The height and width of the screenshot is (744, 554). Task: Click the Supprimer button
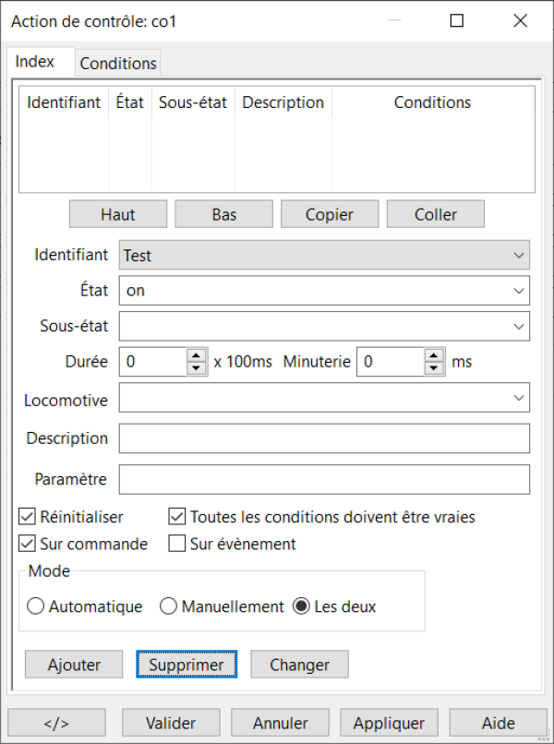[x=187, y=665]
